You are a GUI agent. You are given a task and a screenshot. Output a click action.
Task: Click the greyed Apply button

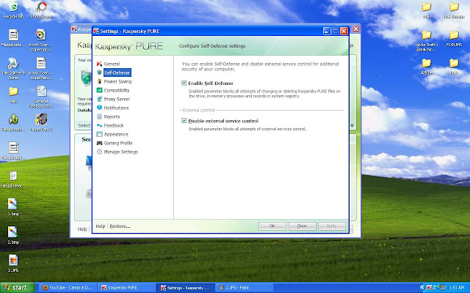click(331, 226)
